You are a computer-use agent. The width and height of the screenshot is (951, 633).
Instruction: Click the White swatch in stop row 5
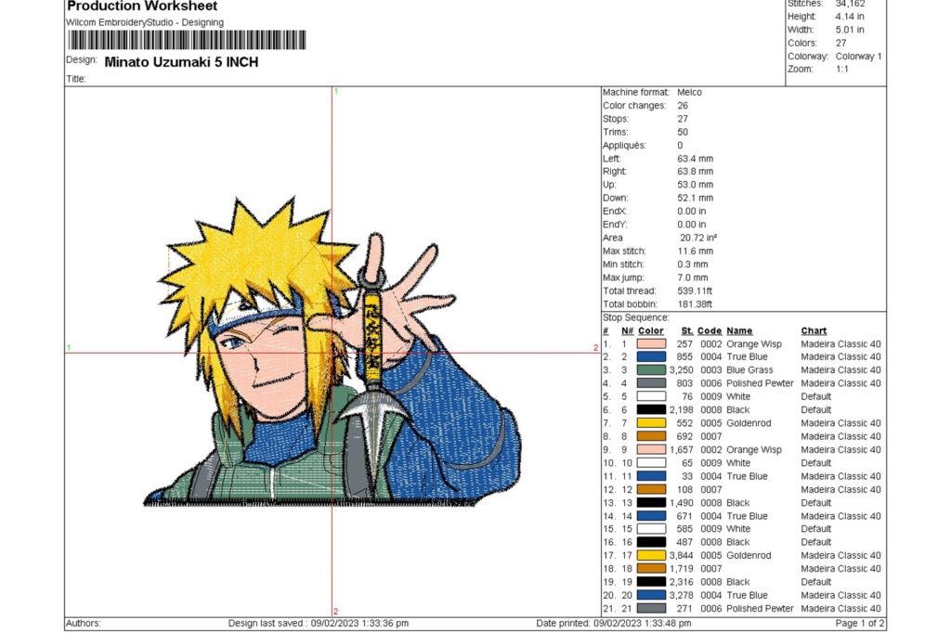[651, 396]
